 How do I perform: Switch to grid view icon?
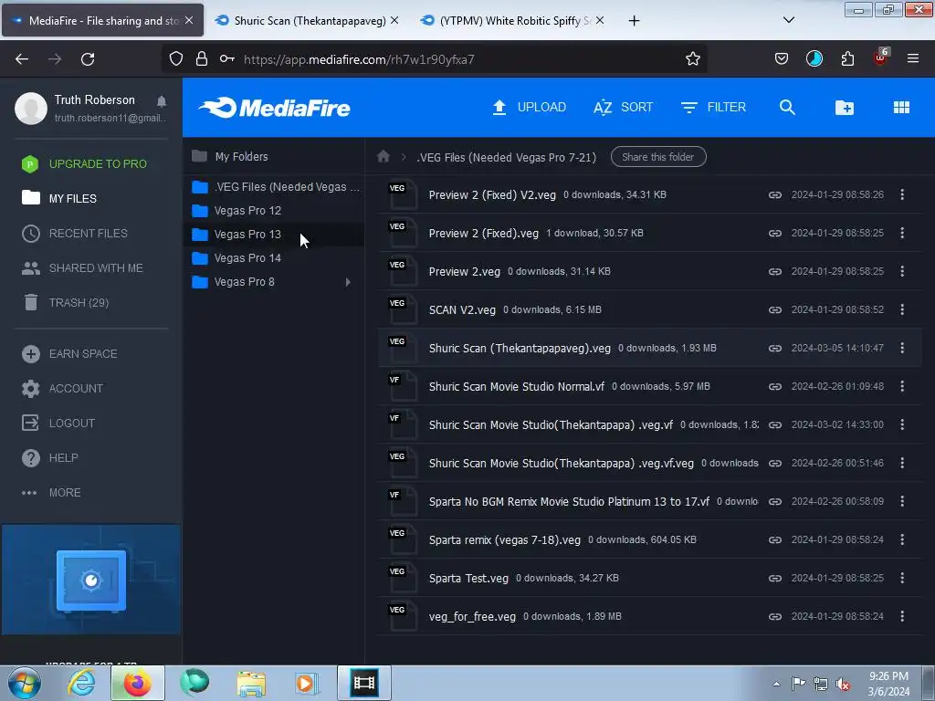pos(901,108)
